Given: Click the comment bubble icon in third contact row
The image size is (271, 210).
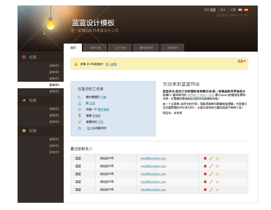Looking at the screenshot, I should 217,174.
